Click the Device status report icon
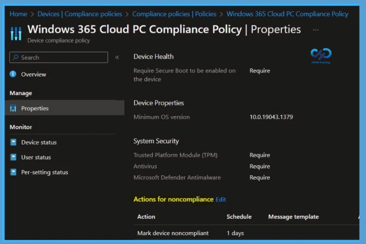This screenshot has width=366, height=244. point(13,142)
